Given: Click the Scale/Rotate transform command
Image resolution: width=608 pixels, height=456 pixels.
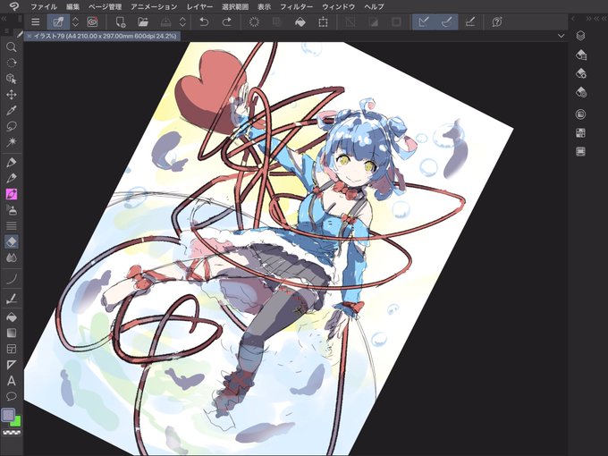Looking at the screenshot, I should (323, 22).
